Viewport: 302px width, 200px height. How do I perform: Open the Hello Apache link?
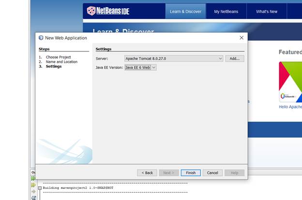(x=290, y=107)
